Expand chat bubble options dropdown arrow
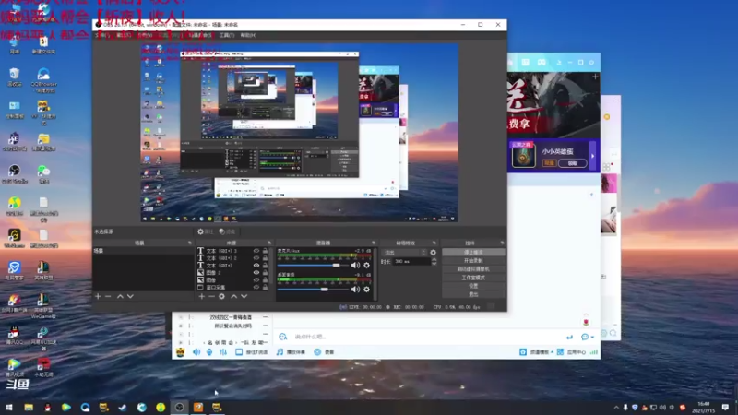Screen dimensions: 738x415 [x=592, y=337]
